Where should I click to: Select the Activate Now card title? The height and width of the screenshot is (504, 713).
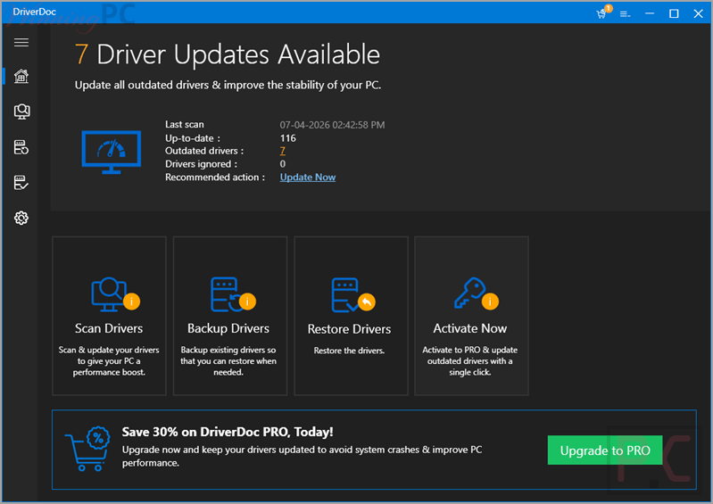tap(469, 328)
